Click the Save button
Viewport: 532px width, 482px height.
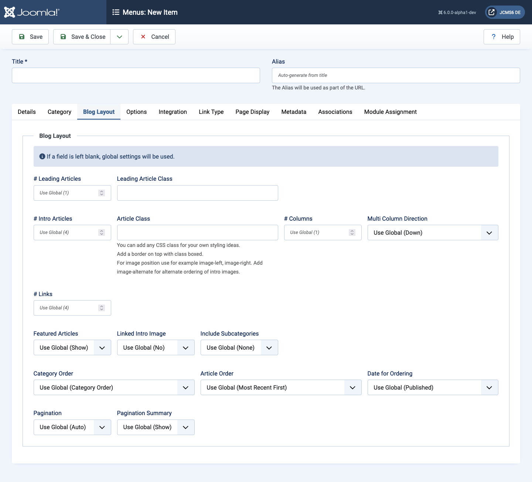[x=30, y=37]
